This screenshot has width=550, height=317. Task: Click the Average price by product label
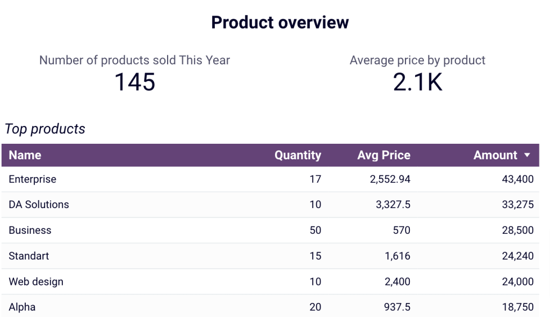point(417,60)
